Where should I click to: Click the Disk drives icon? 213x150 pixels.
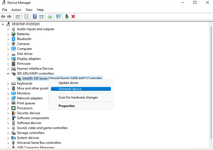13,54
